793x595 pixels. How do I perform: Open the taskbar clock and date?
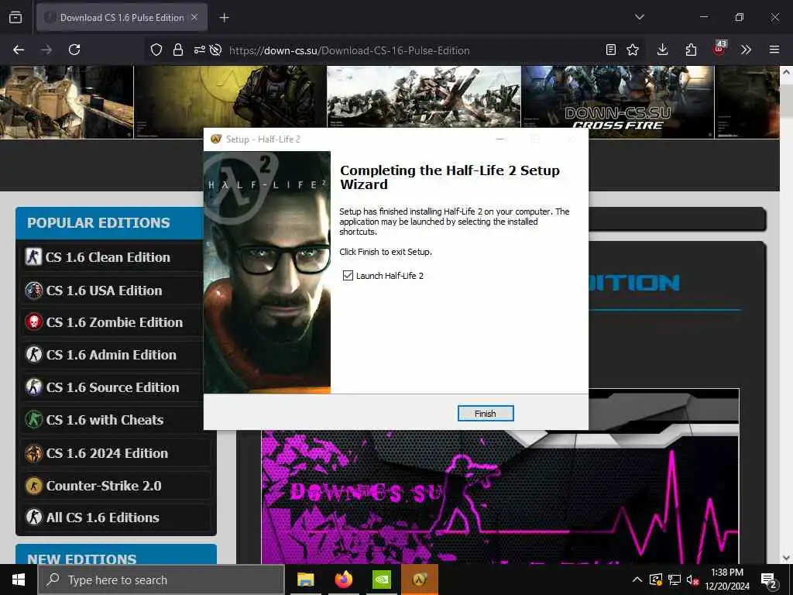click(x=727, y=580)
